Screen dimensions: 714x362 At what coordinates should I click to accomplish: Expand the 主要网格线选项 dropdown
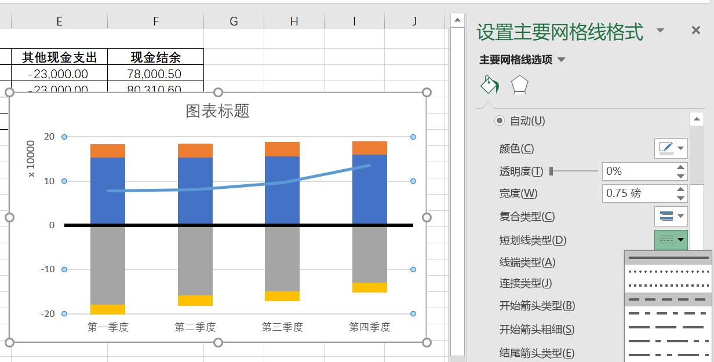click(560, 60)
